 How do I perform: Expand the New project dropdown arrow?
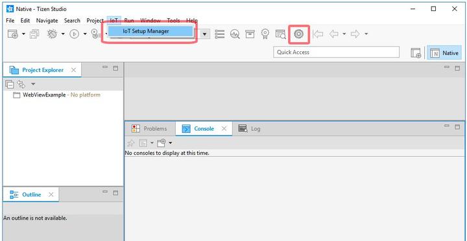[x=23, y=34]
